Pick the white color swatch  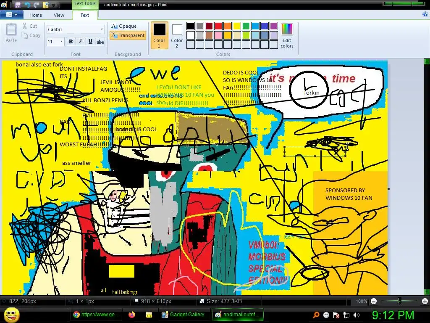(x=191, y=35)
